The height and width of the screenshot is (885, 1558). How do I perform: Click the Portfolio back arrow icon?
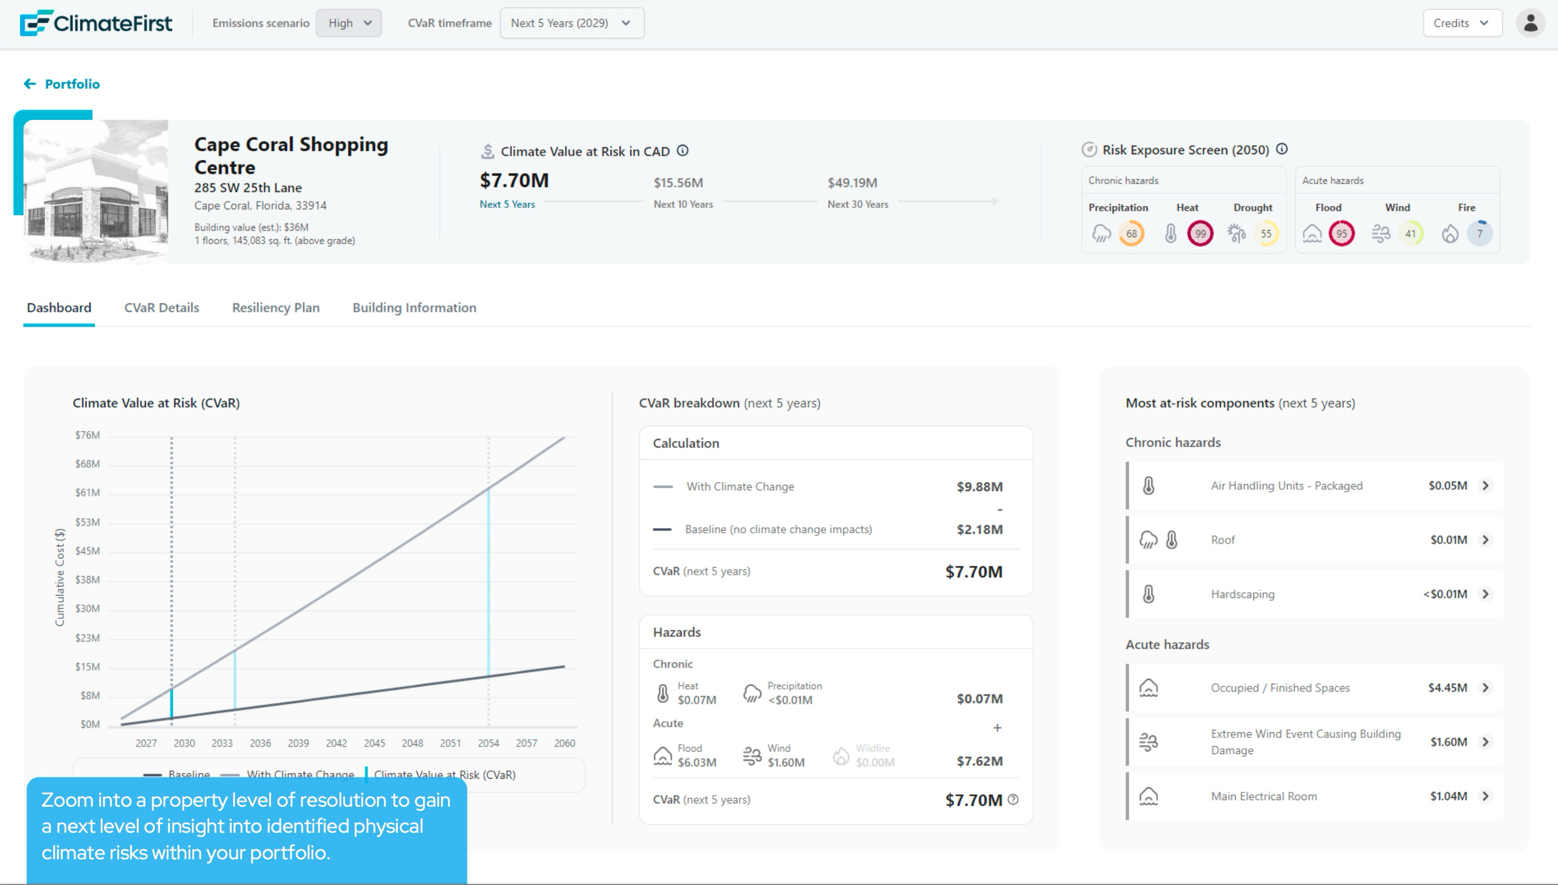(x=30, y=83)
